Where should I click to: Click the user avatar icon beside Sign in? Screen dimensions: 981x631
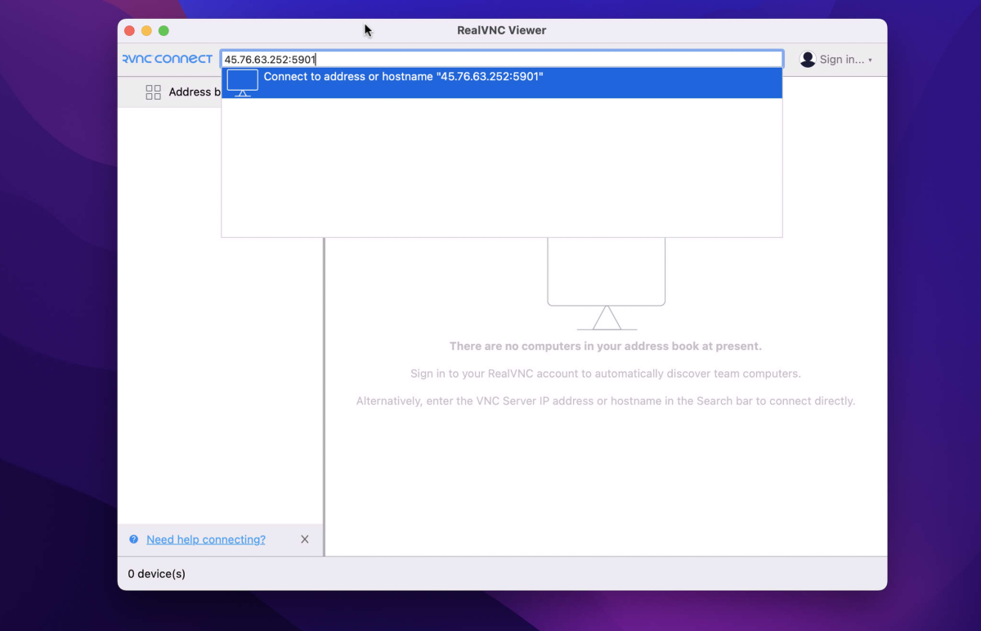point(808,59)
